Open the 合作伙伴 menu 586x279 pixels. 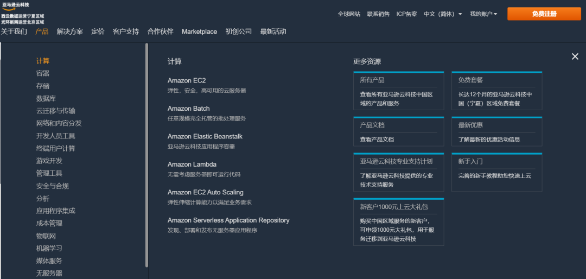[x=160, y=31]
